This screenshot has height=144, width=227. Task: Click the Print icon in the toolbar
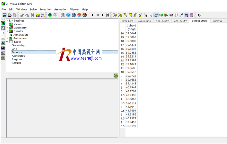click(9, 15)
